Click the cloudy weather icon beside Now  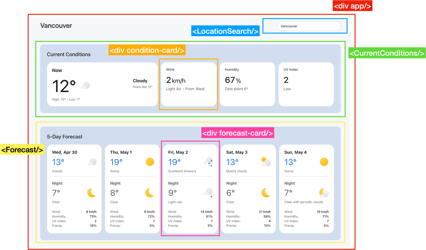tap(85, 86)
